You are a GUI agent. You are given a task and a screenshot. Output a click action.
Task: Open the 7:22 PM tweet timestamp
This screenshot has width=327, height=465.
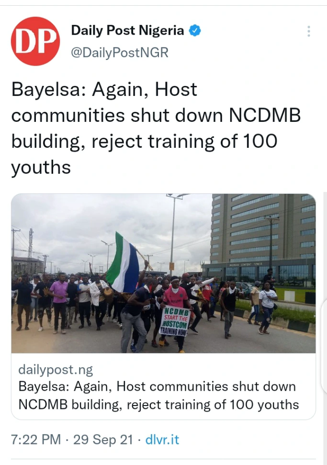tap(36, 440)
